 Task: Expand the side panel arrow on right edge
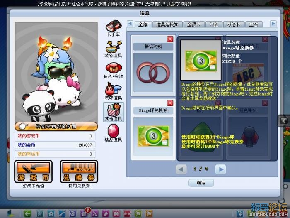284,121
